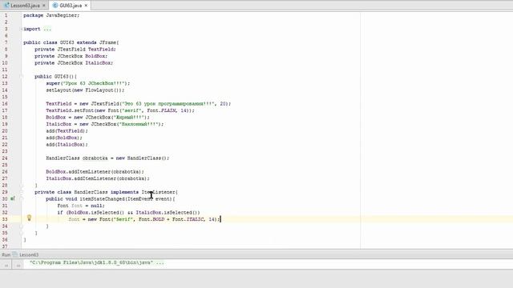513x288 pixels.
Task: Click the file icon on Lesson63.java tab
Action: [x=6, y=6]
